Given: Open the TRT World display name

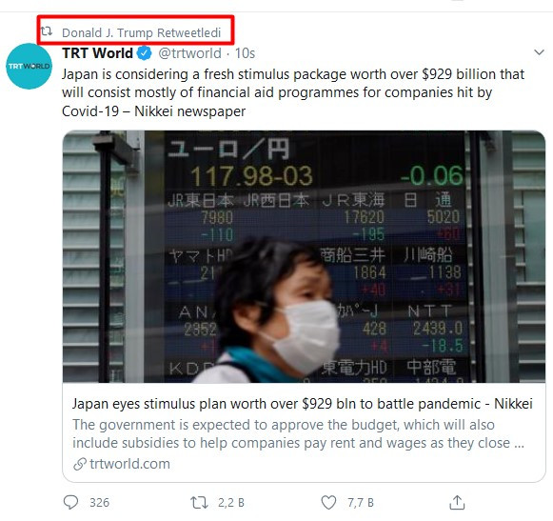Looking at the screenshot, I should click(x=97, y=53).
